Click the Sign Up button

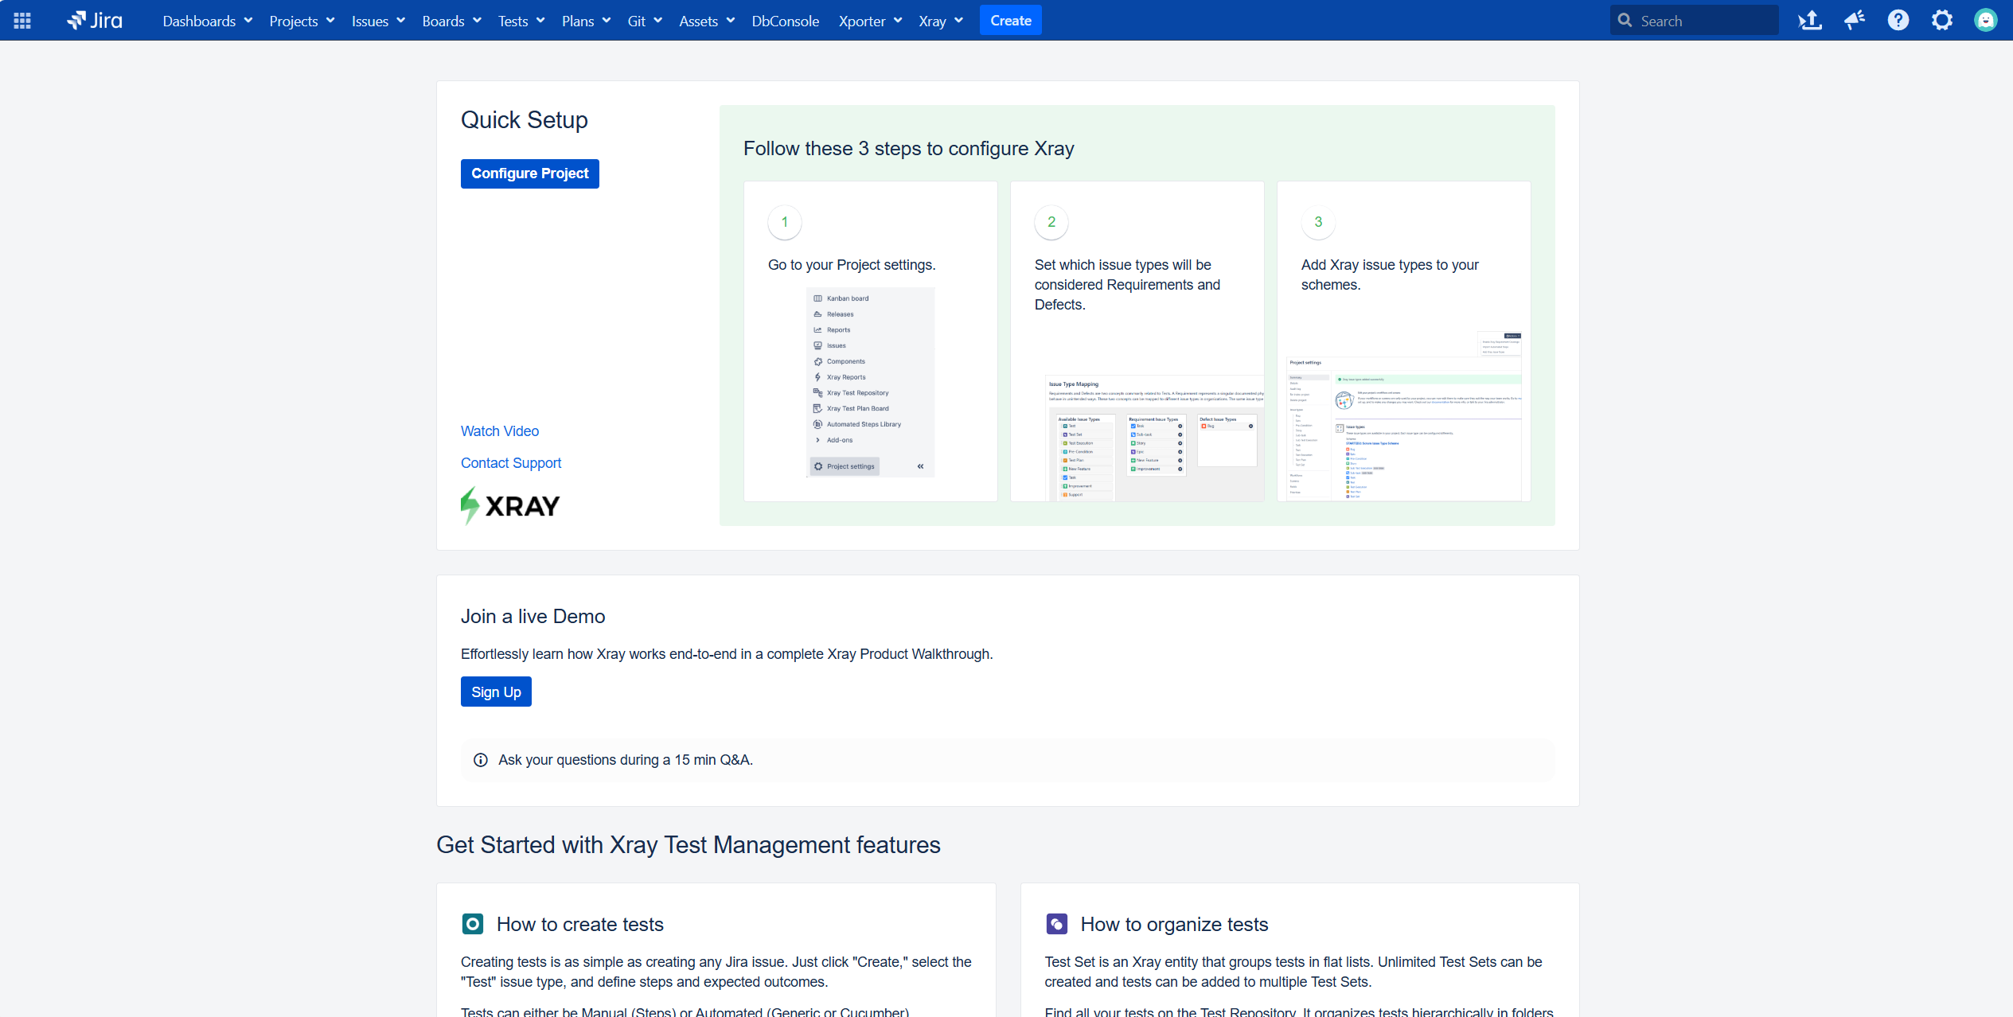pos(496,692)
